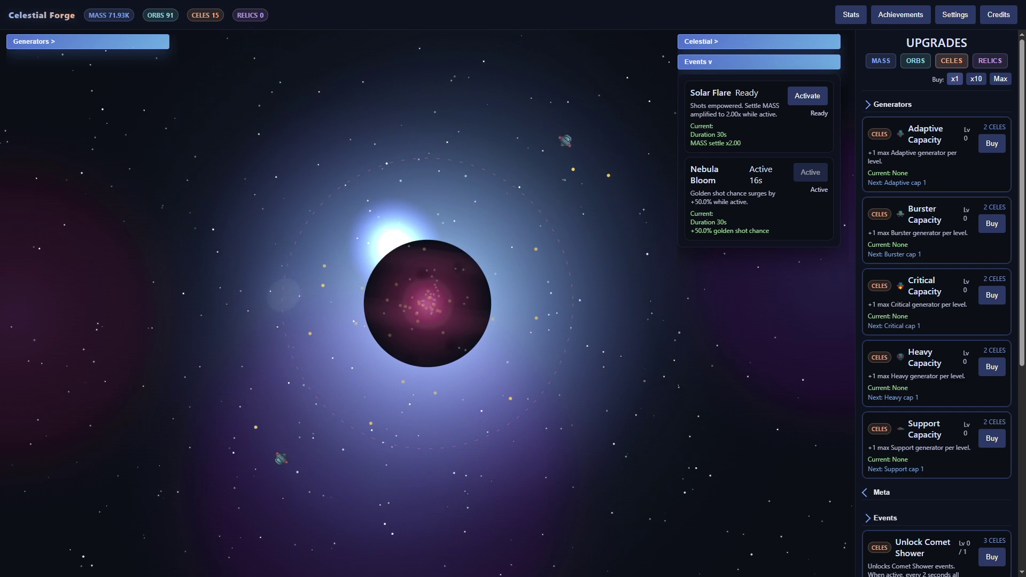Click the Burster Capacity ship icon
The height and width of the screenshot is (577, 1026).
900,214
